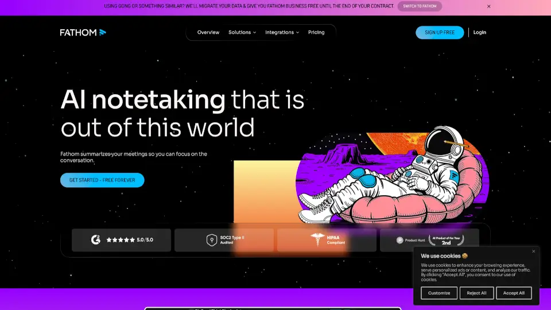
Task: Close the cookie consent popup
Action: click(x=533, y=251)
